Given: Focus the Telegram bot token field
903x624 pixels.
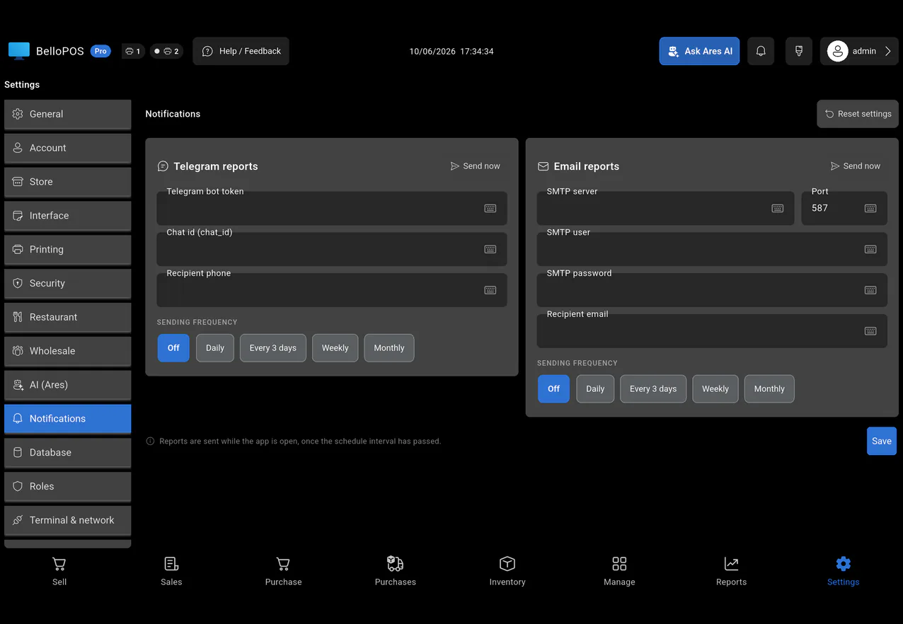Looking at the screenshot, I should [x=332, y=208].
